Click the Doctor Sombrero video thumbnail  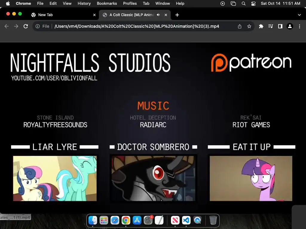[153, 178]
